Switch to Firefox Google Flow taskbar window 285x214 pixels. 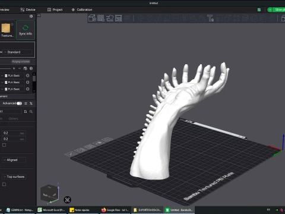coord(115,210)
